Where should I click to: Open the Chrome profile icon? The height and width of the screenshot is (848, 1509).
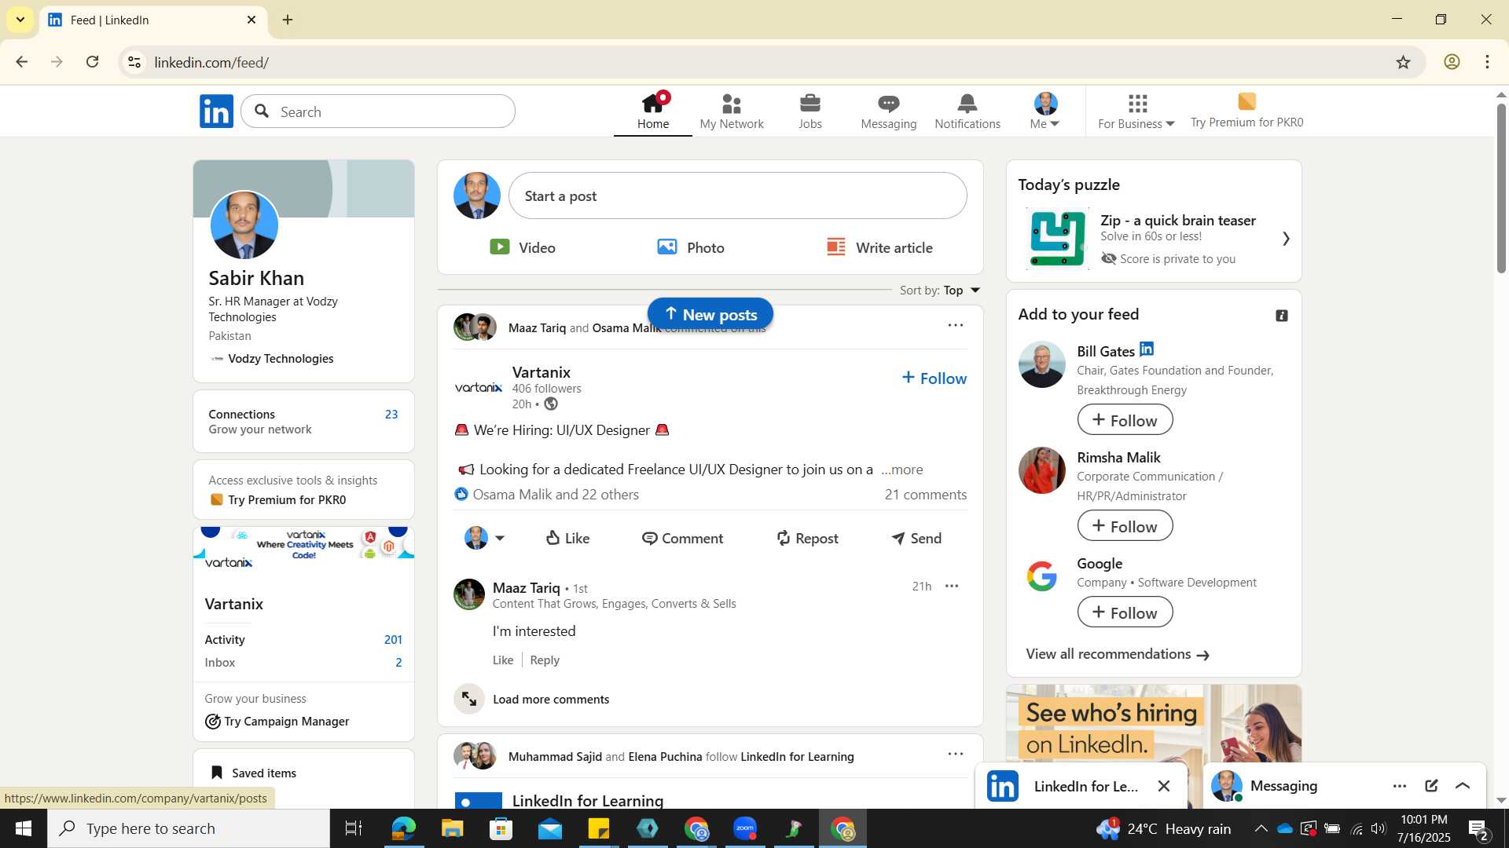coord(1452,62)
